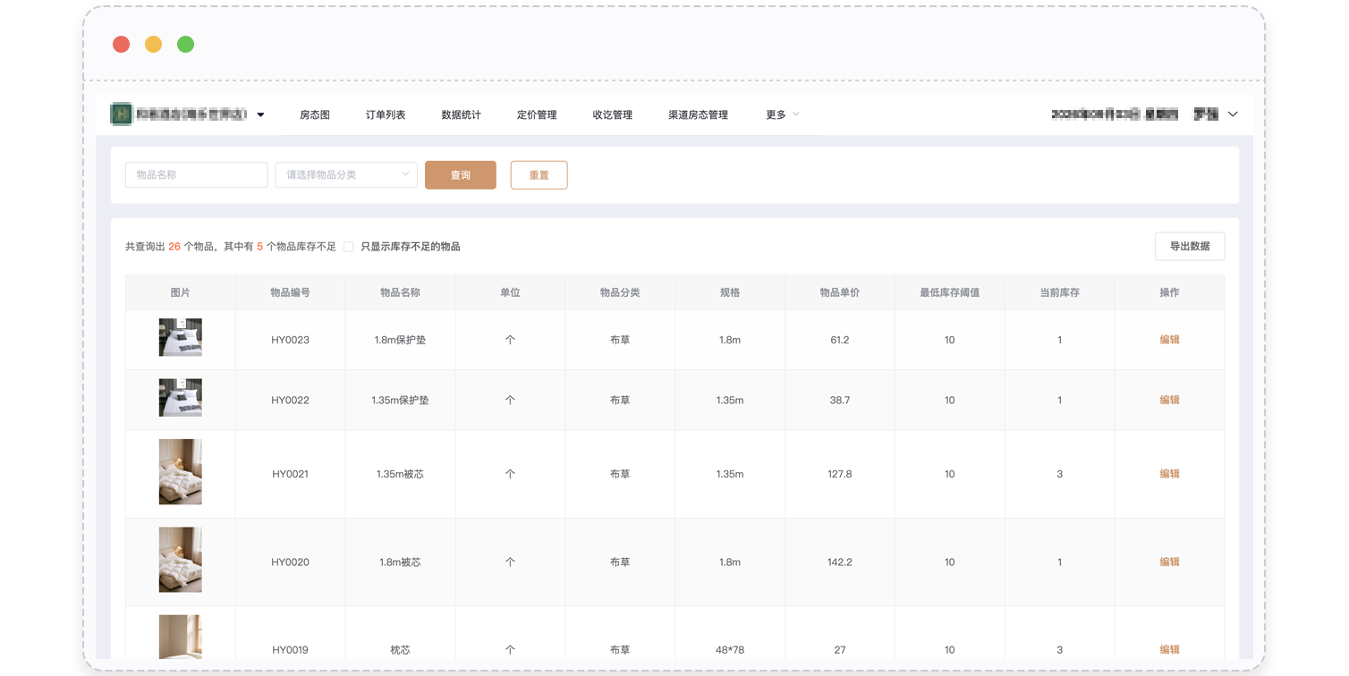The width and height of the screenshot is (1349, 676).
Task: Select item name 1.35m保护垫
Action: [400, 401]
